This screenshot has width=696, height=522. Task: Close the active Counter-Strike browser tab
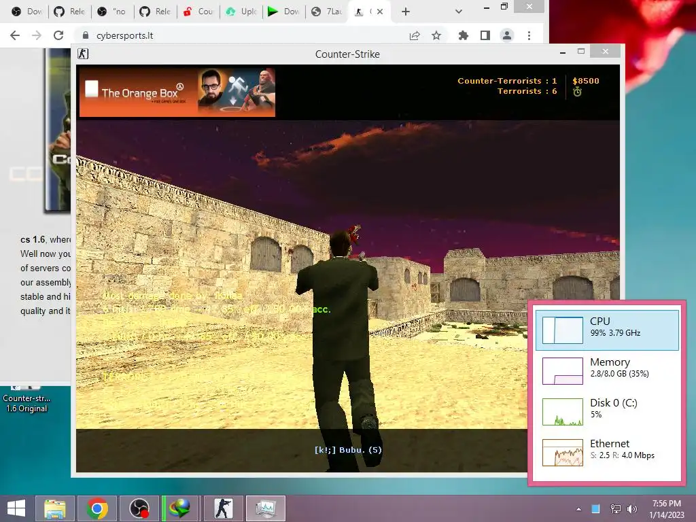(x=380, y=12)
